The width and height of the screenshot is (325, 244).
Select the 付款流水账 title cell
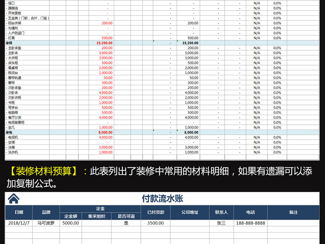point(162,199)
